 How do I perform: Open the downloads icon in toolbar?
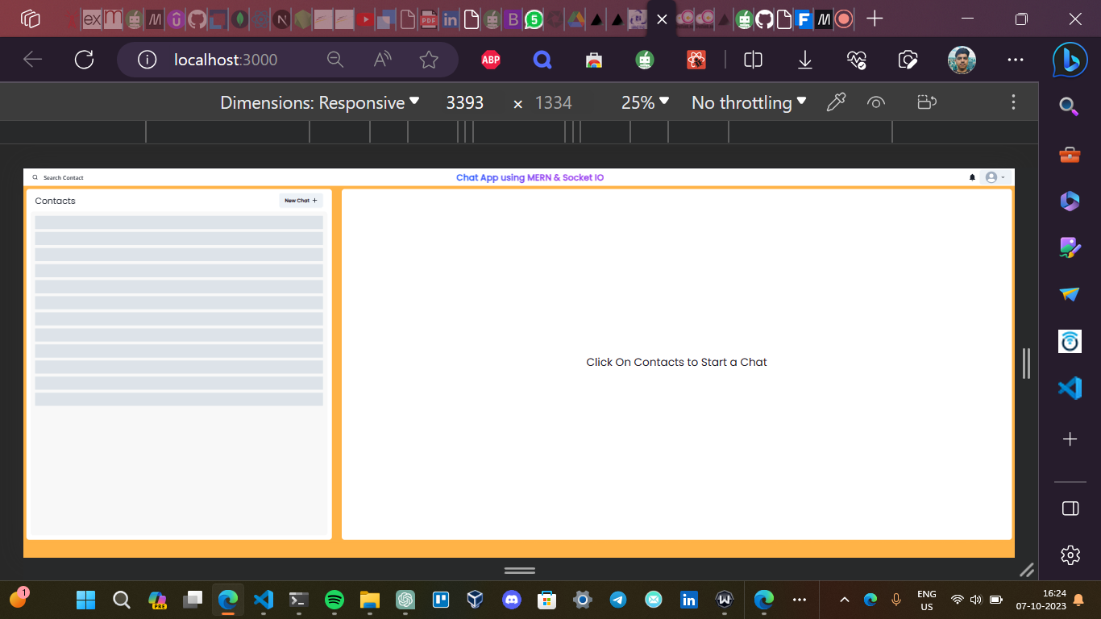tap(804, 60)
